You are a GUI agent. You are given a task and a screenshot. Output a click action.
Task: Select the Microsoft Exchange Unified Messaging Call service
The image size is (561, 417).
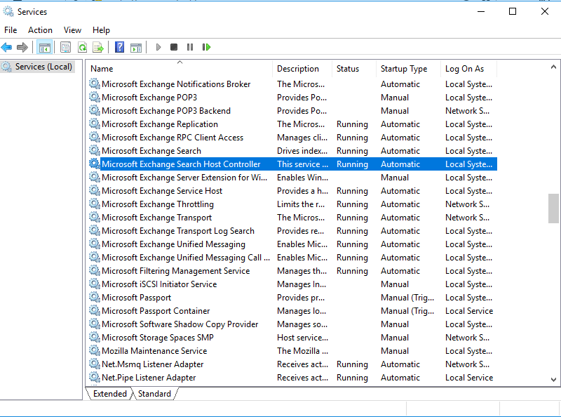point(186,257)
